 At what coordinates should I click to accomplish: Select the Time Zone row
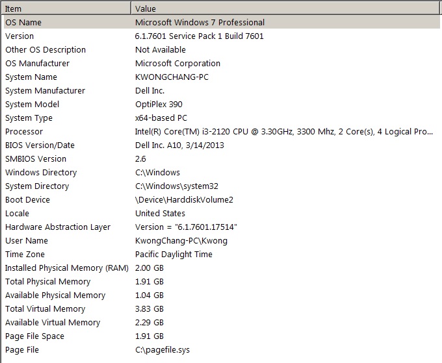[x=222, y=255]
